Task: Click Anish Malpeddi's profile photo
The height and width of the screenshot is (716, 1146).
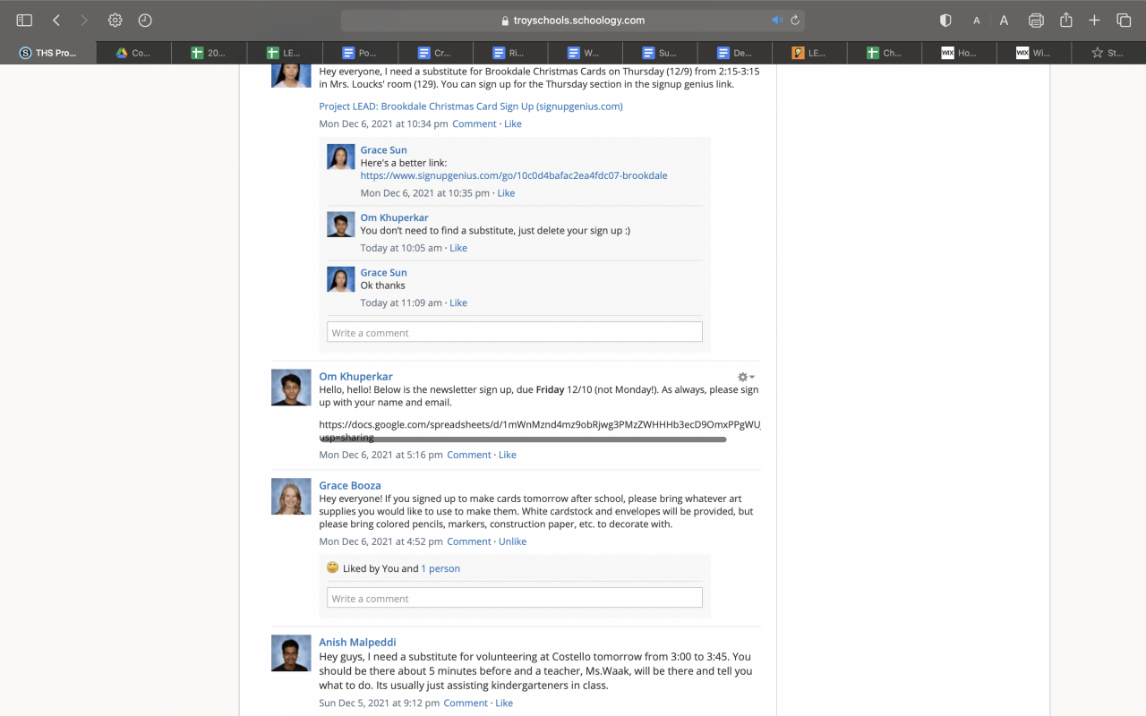Action: tap(291, 653)
